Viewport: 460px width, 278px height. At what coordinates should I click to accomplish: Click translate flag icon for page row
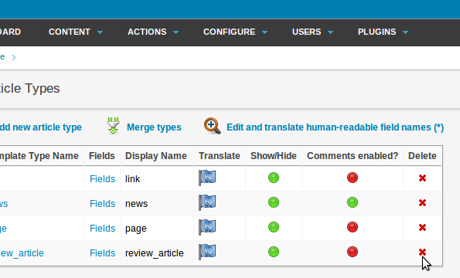coord(207,227)
